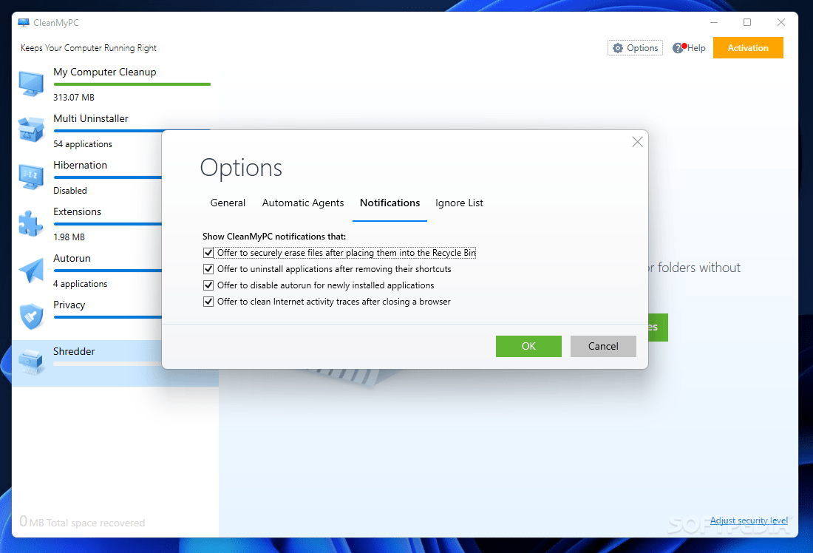813x553 pixels.
Task: Click the Cancel button
Action: (603, 346)
